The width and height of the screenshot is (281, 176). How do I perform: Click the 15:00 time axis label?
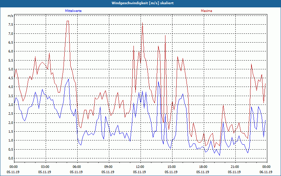tap(172, 167)
